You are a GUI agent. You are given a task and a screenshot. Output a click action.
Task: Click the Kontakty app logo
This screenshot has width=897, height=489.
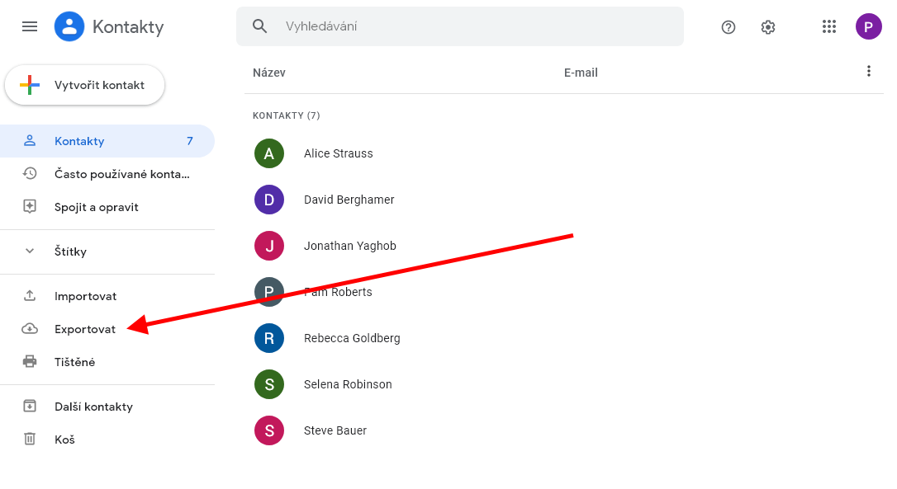click(69, 26)
